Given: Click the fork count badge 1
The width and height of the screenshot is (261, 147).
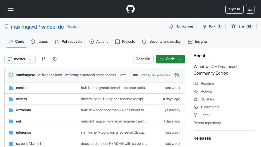Looking at the screenshot, I should tap(219, 26).
